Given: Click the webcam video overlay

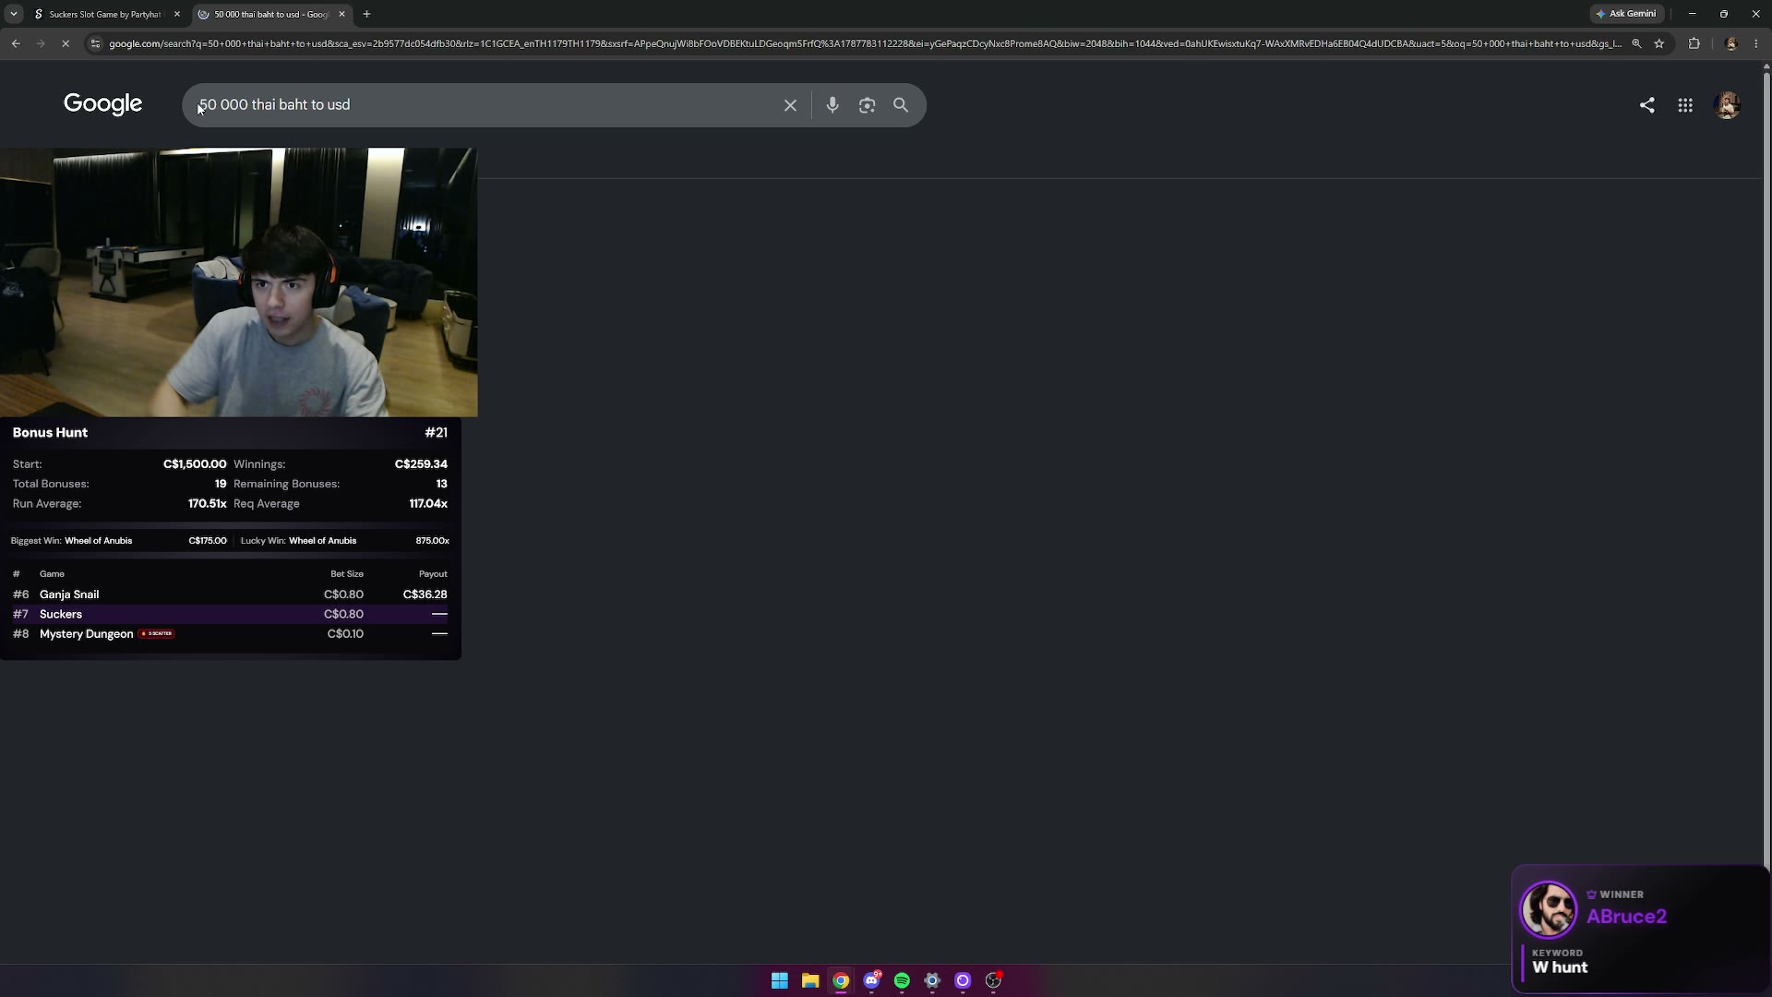Looking at the screenshot, I should coord(239,282).
